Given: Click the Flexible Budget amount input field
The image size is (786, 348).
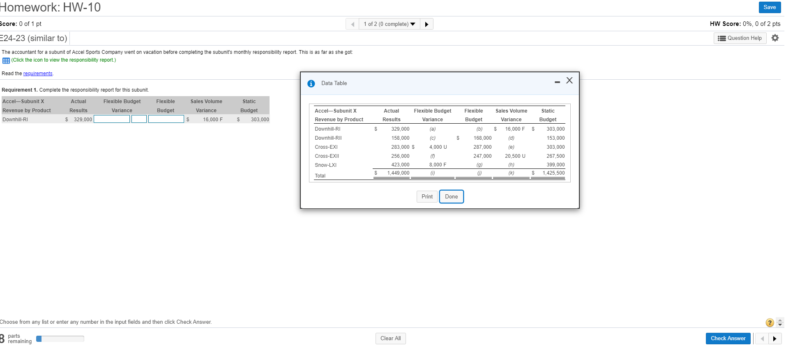Looking at the screenshot, I should (166, 119).
